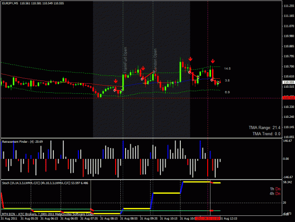This screenshot has height=222, width=295.
Task: Click the 110.700 price scale label
Action: [289, 66]
